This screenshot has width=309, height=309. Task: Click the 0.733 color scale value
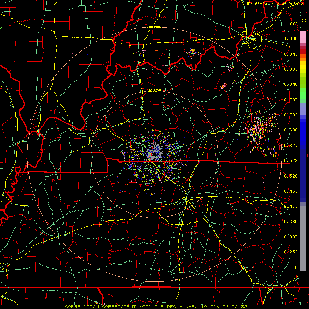(x=291, y=115)
